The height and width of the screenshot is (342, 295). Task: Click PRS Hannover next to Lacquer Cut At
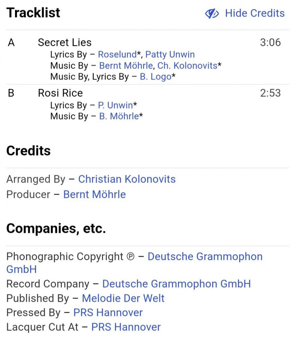click(x=126, y=327)
